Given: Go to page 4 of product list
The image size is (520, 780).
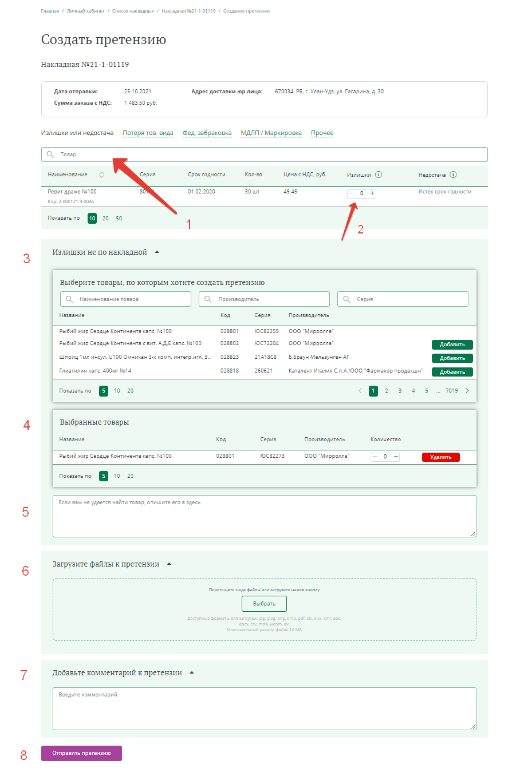Looking at the screenshot, I should pos(413,391).
